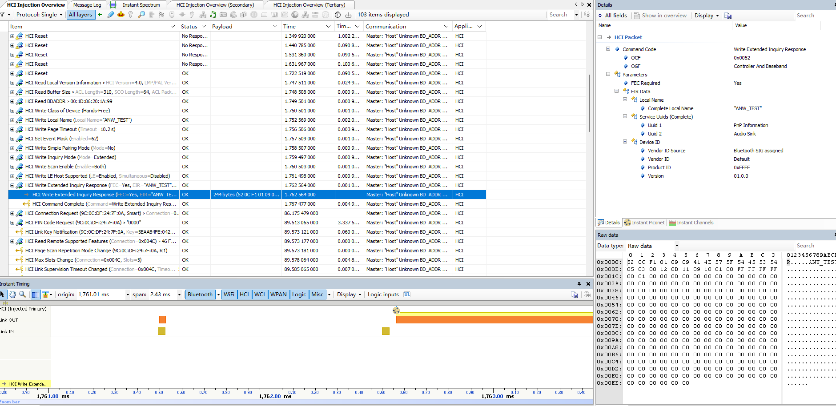Click the export icon in Details toolbar
Image resolution: width=836 pixels, height=406 pixels.
(x=728, y=16)
